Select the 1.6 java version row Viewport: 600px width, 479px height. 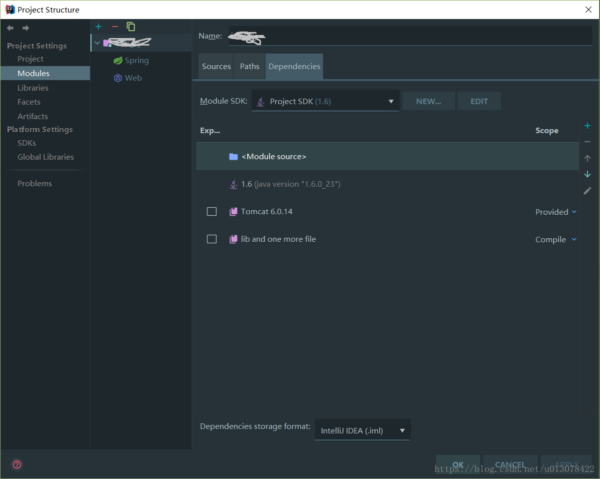tap(387, 184)
